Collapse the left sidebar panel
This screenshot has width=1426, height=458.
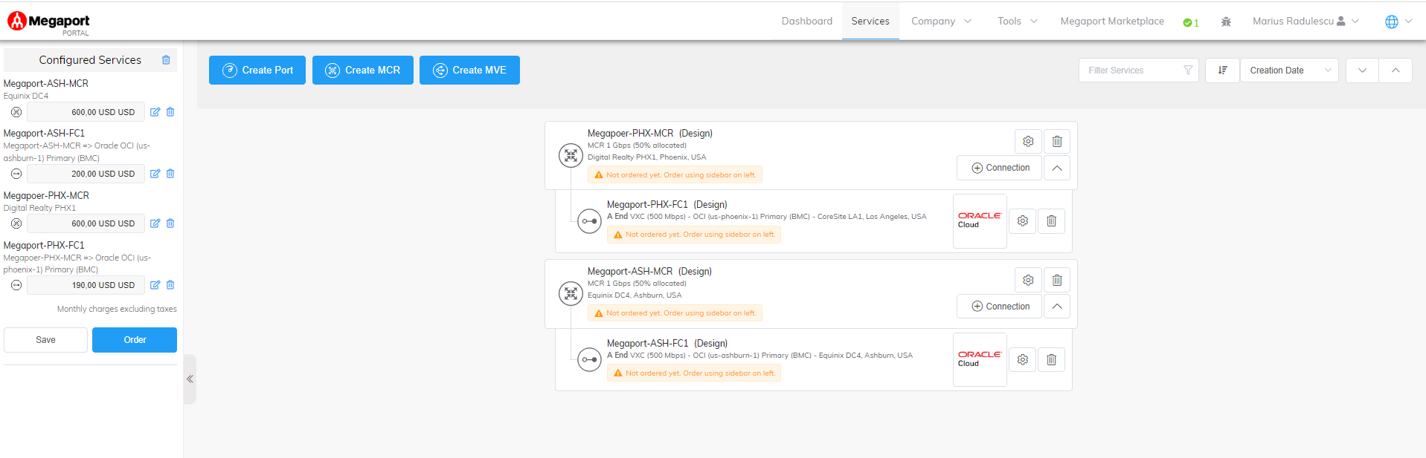pyautogui.click(x=190, y=379)
